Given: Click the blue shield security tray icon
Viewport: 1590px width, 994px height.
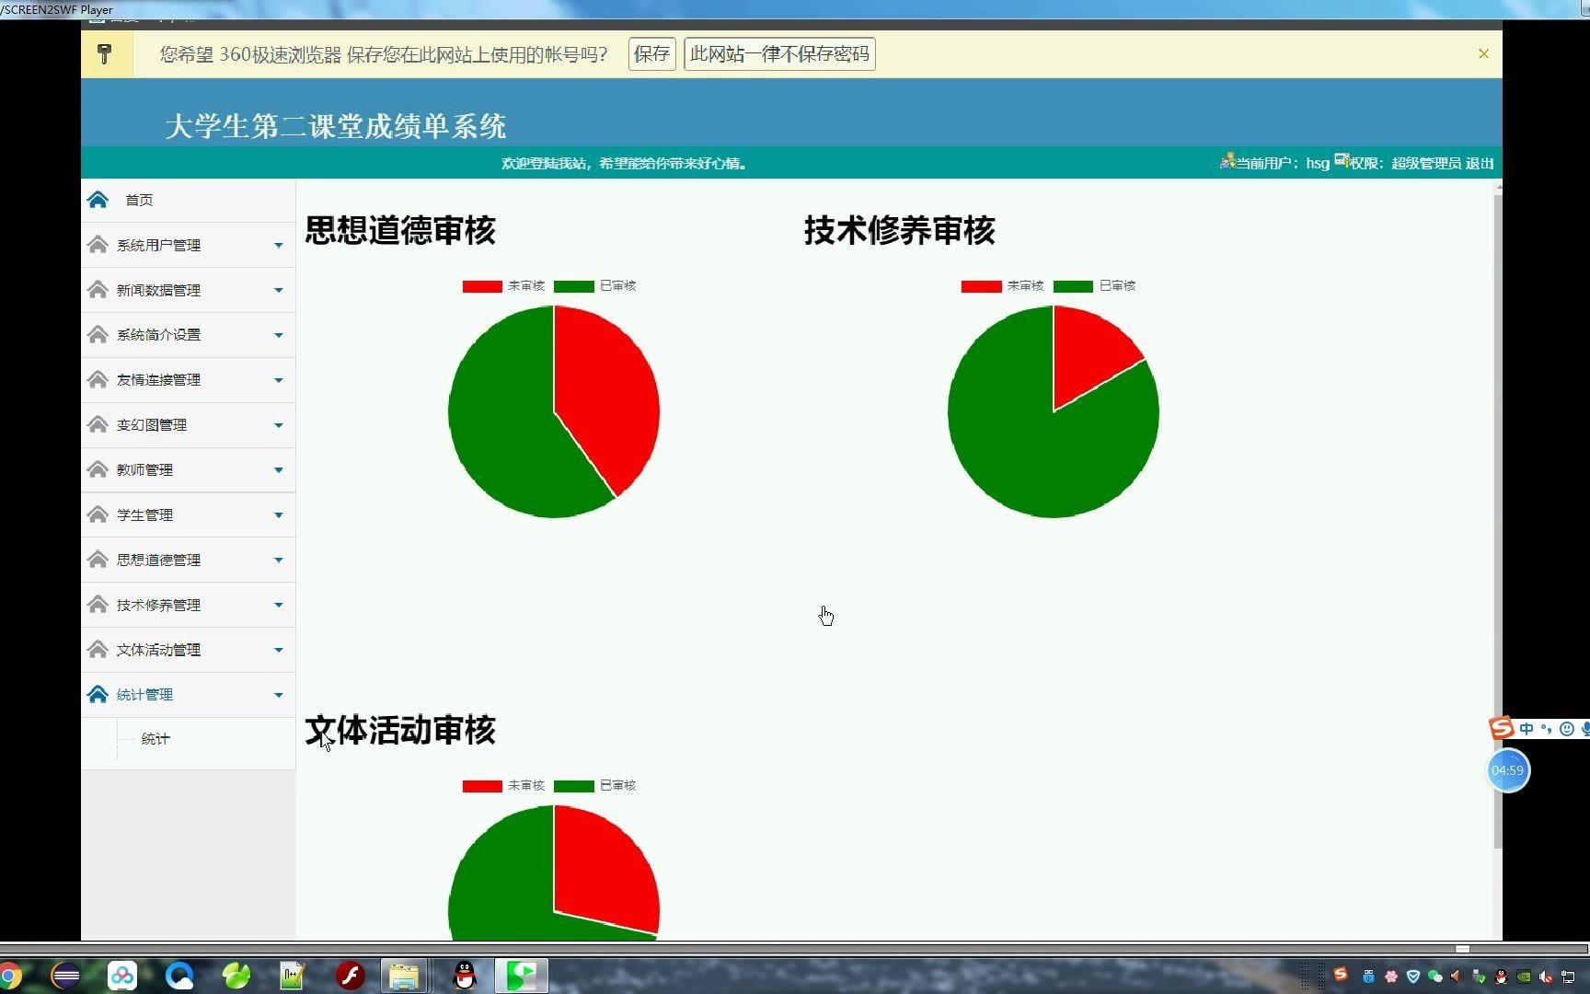Looking at the screenshot, I should click(1412, 977).
